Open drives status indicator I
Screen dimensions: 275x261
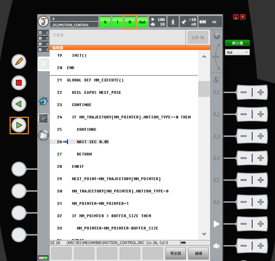118,22
